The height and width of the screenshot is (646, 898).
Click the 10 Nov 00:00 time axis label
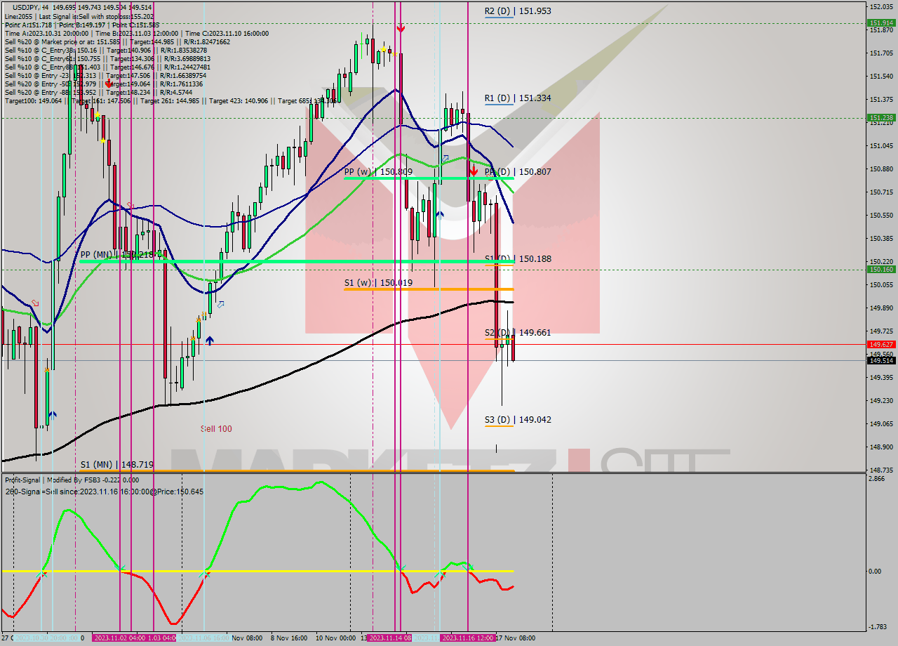tap(335, 638)
